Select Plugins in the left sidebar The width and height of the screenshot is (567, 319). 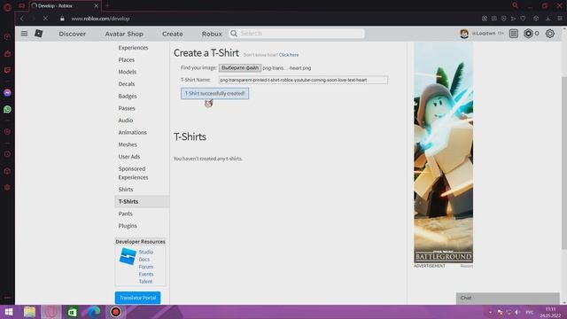pyautogui.click(x=128, y=226)
